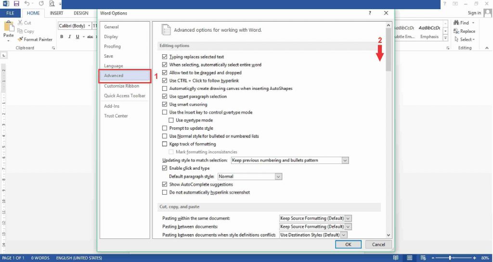The width and height of the screenshot is (493, 262).
Task: Uncheck Typing replaces selected text
Action: point(165,57)
